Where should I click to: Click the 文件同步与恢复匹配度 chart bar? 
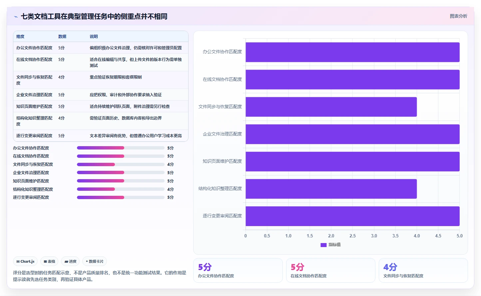pyautogui.click(x=331, y=107)
